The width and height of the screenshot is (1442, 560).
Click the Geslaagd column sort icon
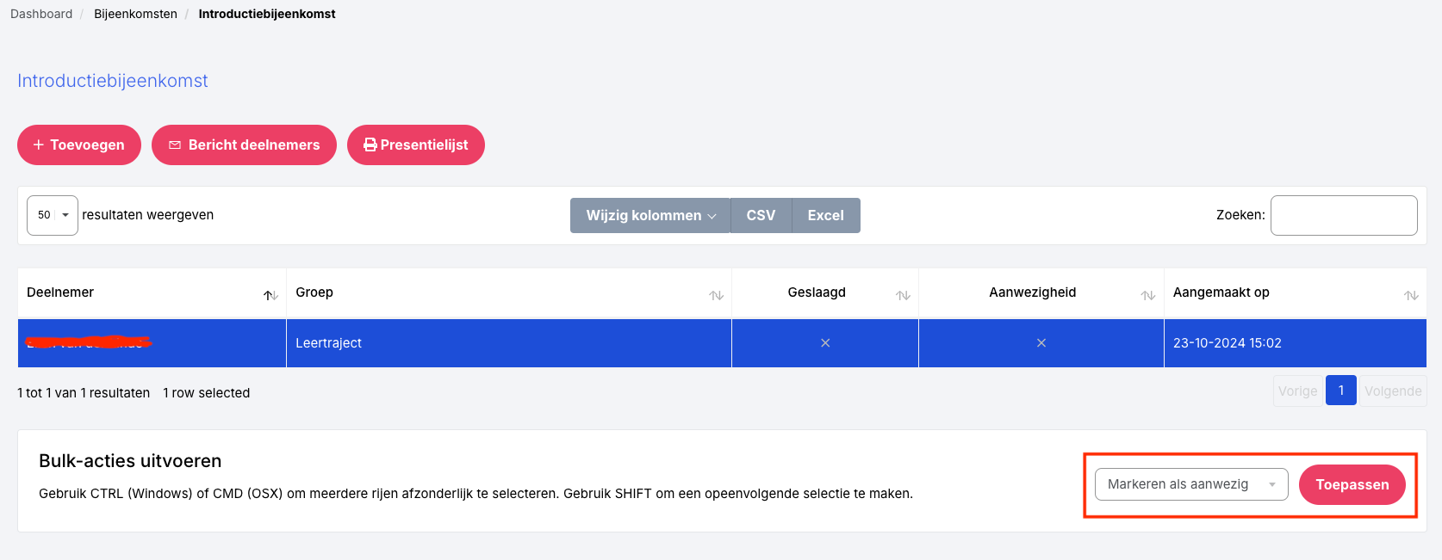point(903,295)
